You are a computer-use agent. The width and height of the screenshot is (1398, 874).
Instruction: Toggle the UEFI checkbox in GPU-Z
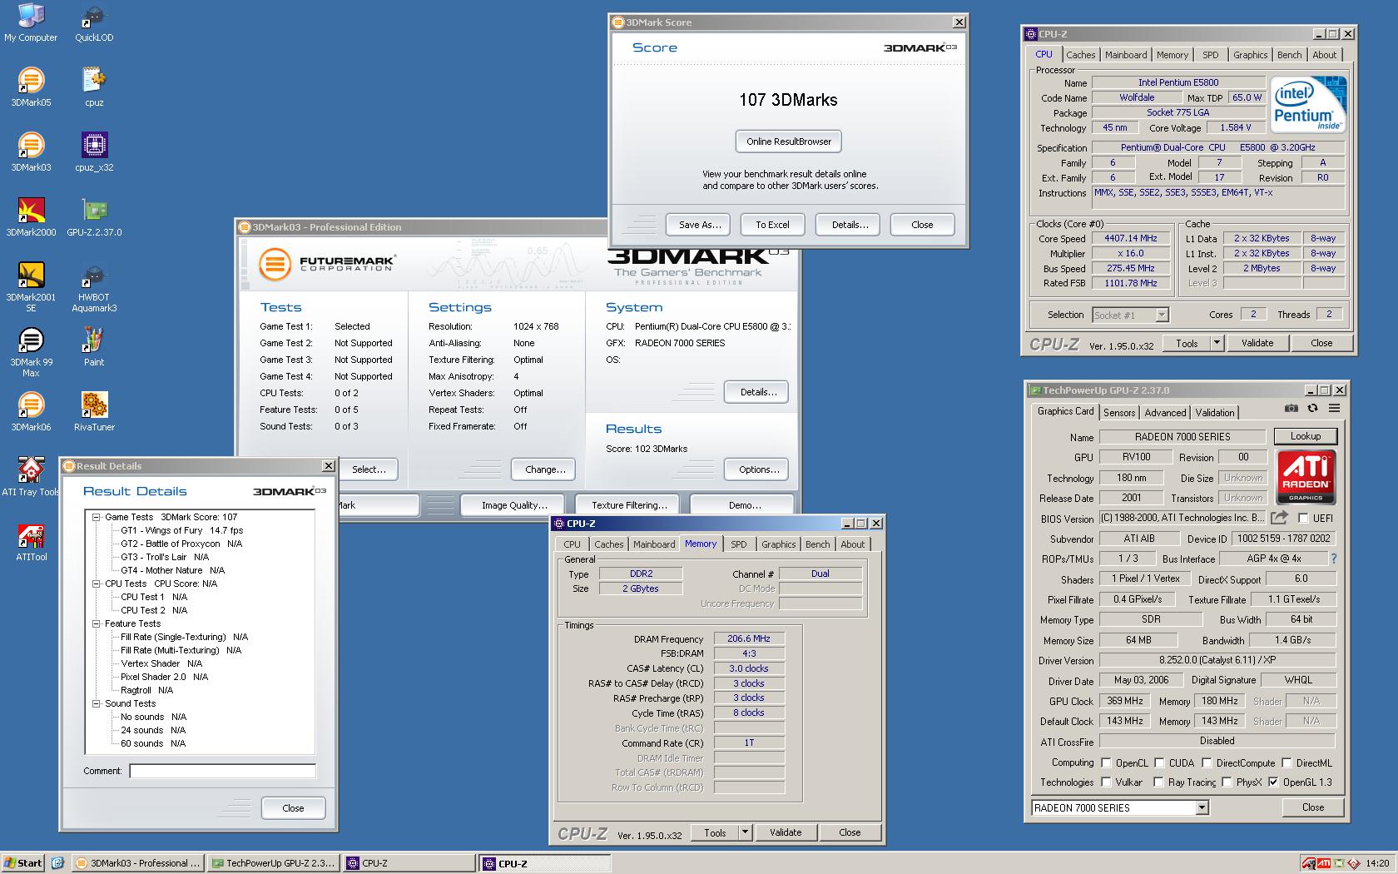pyautogui.click(x=1303, y=518)
